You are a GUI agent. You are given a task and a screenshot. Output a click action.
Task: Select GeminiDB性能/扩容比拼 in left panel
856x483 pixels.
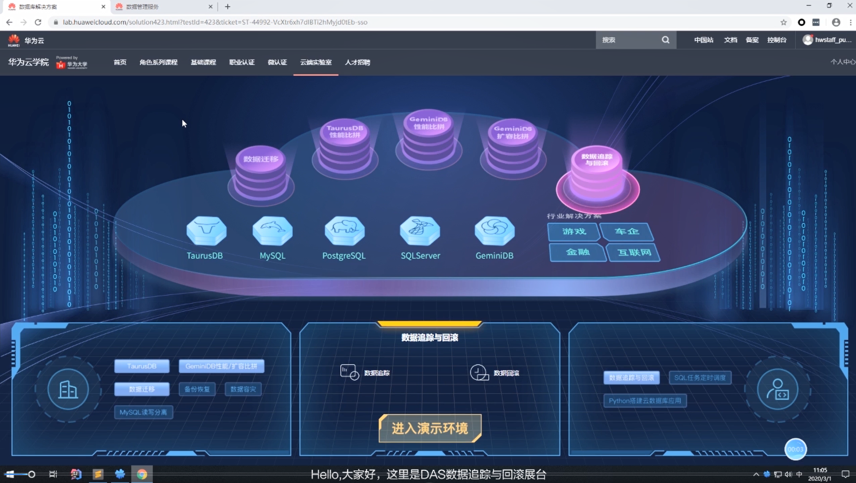click(222, 366)
